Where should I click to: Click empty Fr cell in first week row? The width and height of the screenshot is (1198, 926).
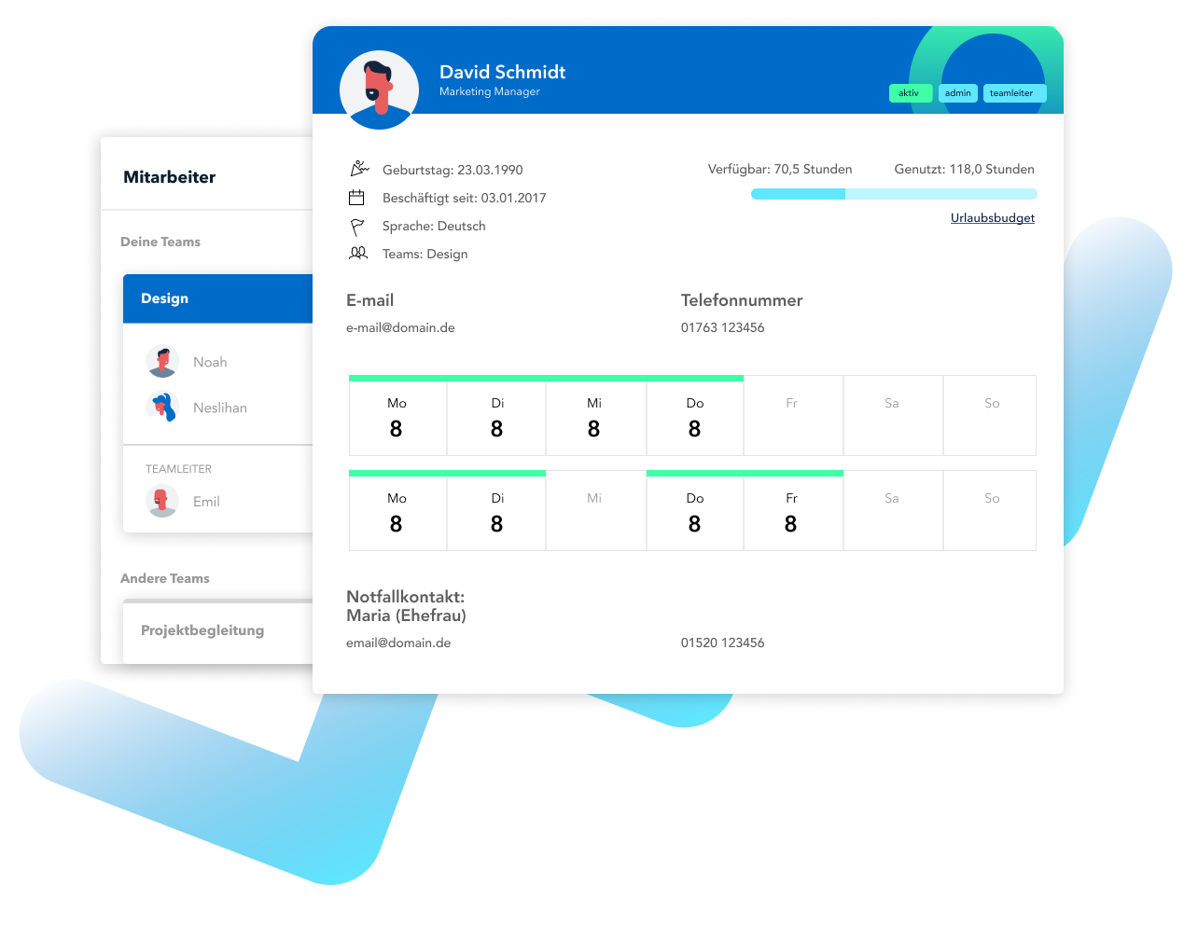tap(793, 416)
